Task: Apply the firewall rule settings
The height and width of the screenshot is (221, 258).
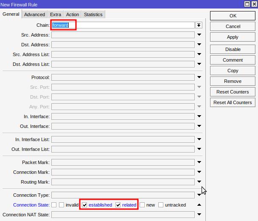Action: click(x=233, y=37)
